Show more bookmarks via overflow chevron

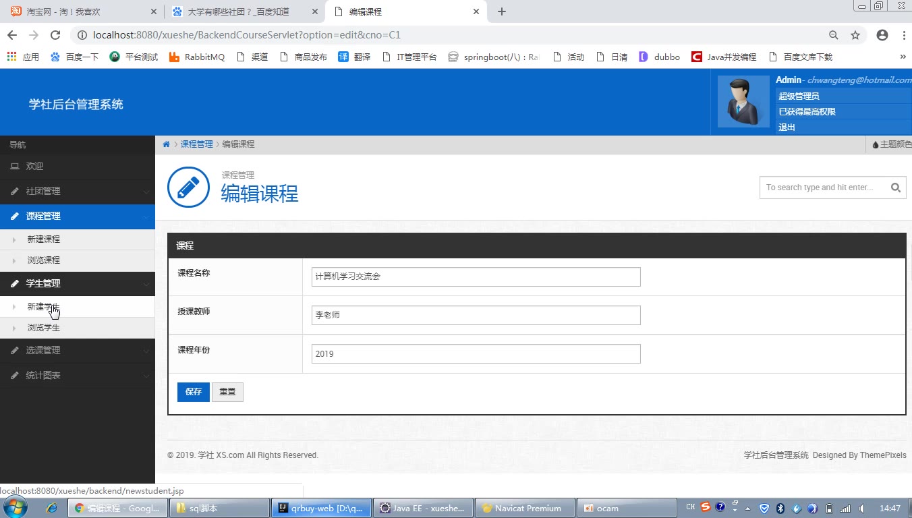point(903,57)
